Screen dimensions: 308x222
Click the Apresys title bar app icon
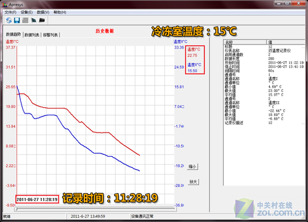click(x=5, y=4)
